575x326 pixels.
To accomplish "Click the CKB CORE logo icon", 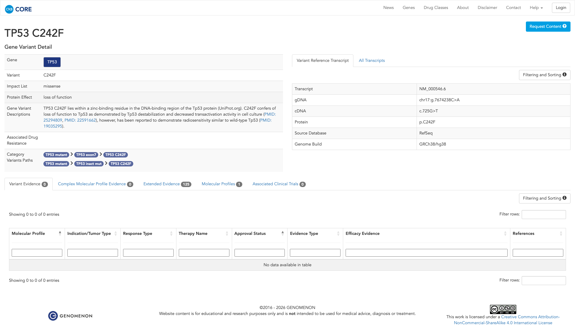I will click(x=9, y=9).
